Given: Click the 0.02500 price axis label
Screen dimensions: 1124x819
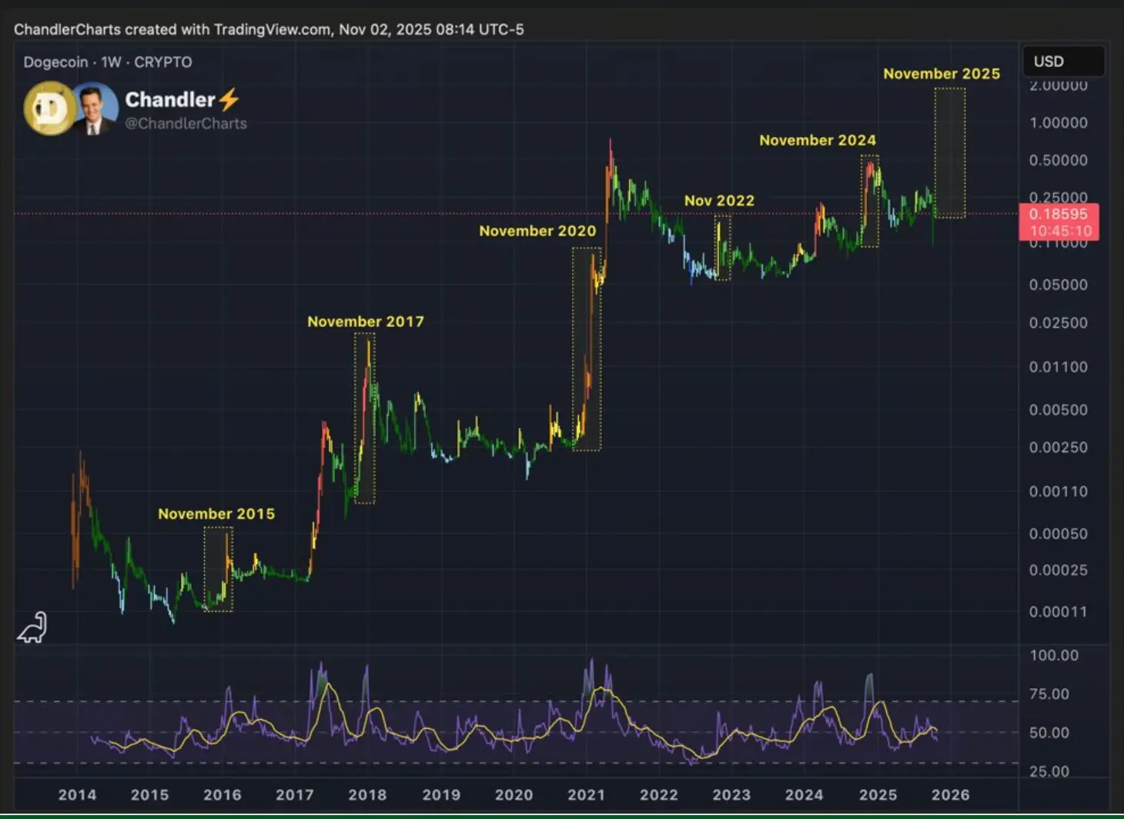Looking at the screenshot, I should 1059,323.
